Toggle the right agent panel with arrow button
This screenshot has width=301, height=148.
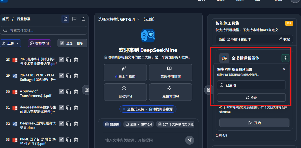(x=209, y=90)
